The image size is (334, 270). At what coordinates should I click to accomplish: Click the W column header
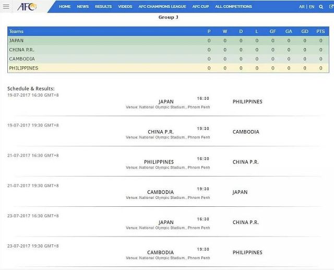225,31
